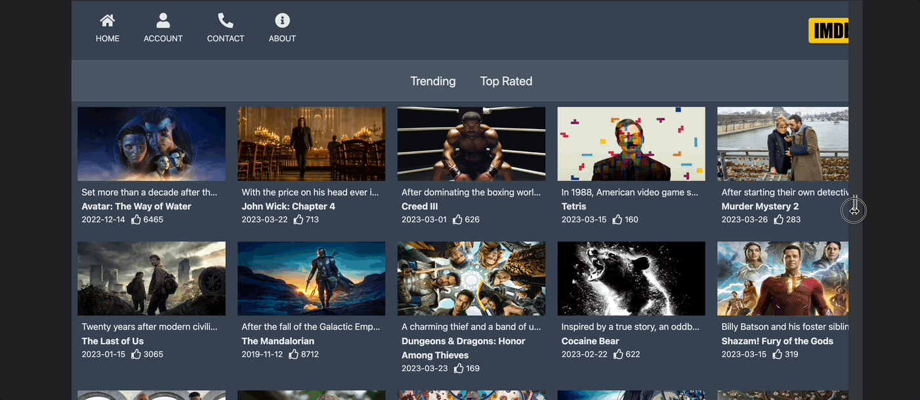The height and width of the screenshot is (400, 920).
Task: Open The Last of Us title
Action: tap(112, 341)
